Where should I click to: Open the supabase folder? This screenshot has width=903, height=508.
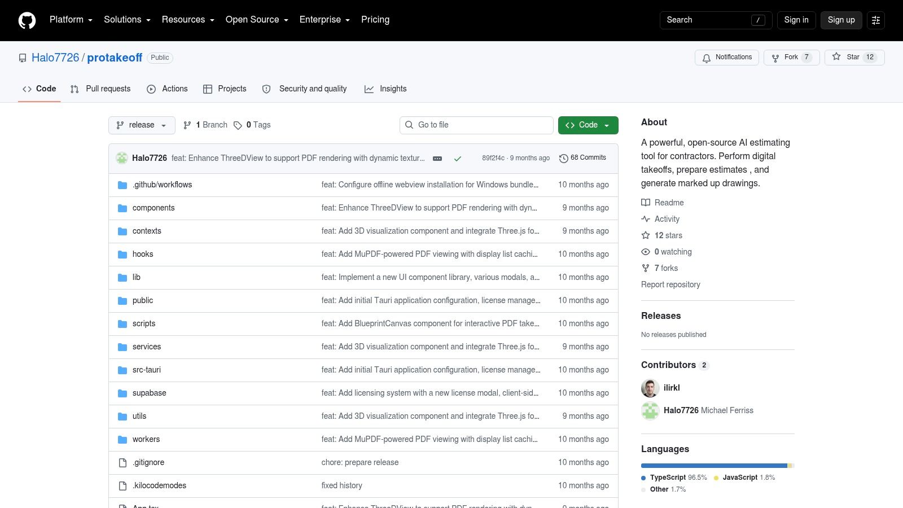[149, 393]
